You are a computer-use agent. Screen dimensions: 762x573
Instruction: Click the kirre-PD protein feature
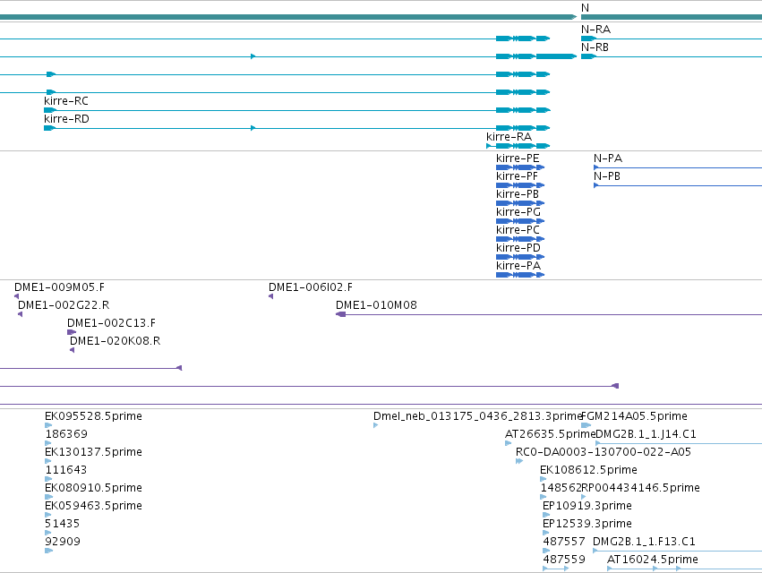coord(518,248)
